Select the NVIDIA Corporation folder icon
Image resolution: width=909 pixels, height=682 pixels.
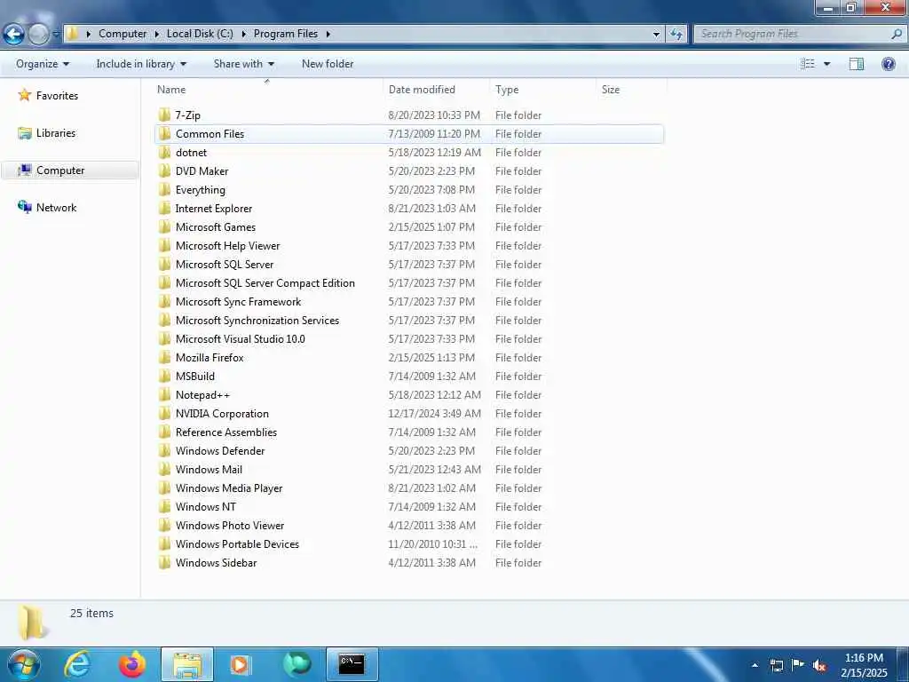click(164, 414)
